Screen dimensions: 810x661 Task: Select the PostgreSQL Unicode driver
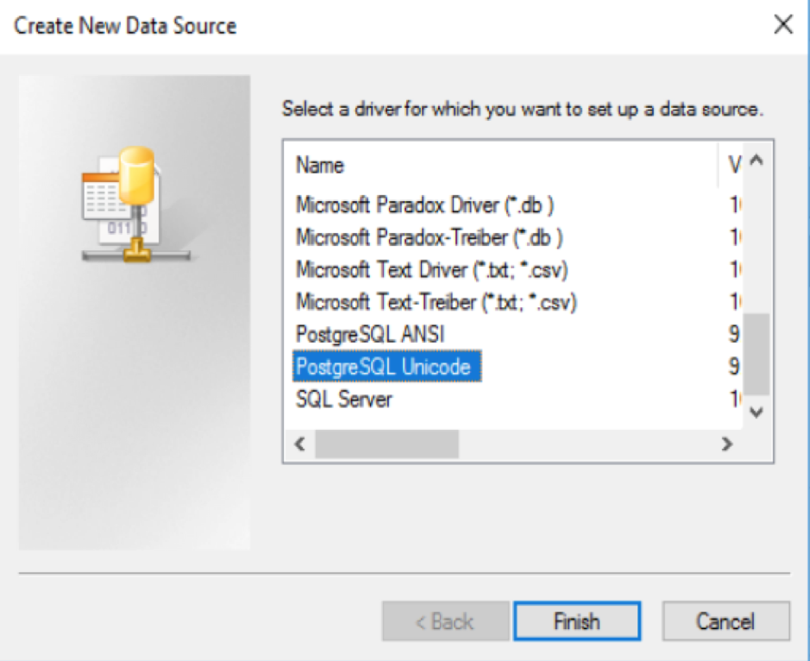(387, 367)
